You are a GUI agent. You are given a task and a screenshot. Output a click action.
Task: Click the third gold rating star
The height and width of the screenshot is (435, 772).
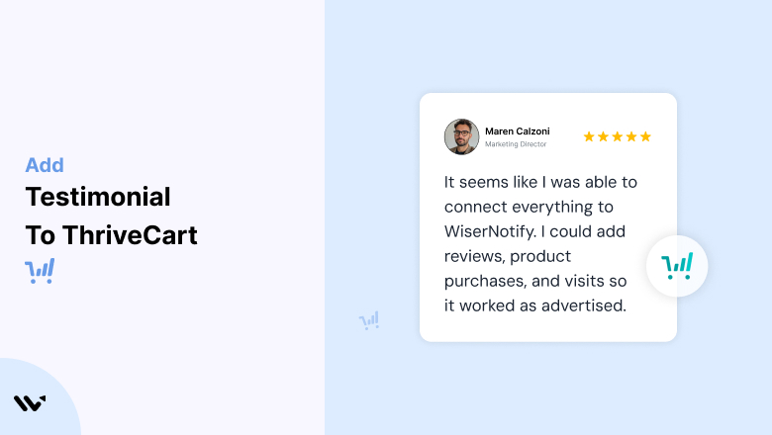[x=618, y=136]
